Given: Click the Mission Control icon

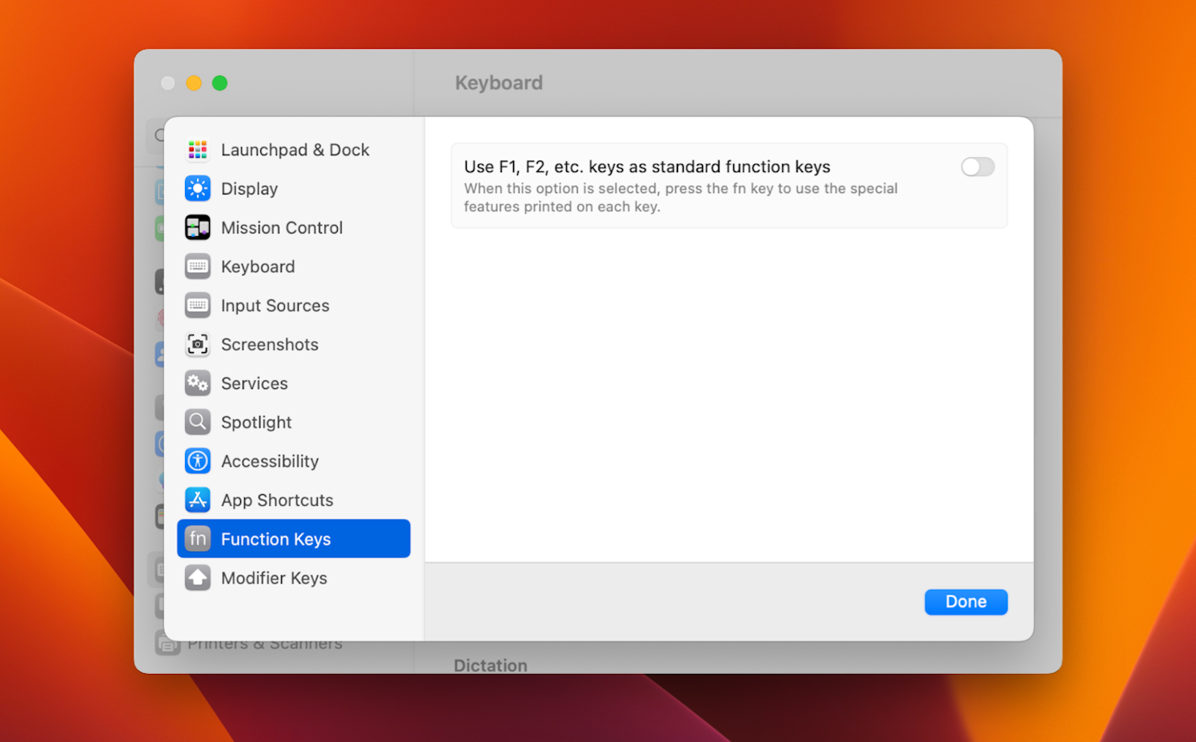Looking at the screenshot, I should click(x=197, y=227).
